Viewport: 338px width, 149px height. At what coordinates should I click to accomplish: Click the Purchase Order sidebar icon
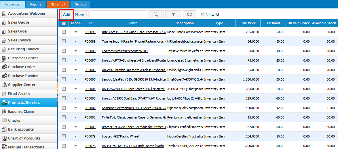click(x=4, y=67)
